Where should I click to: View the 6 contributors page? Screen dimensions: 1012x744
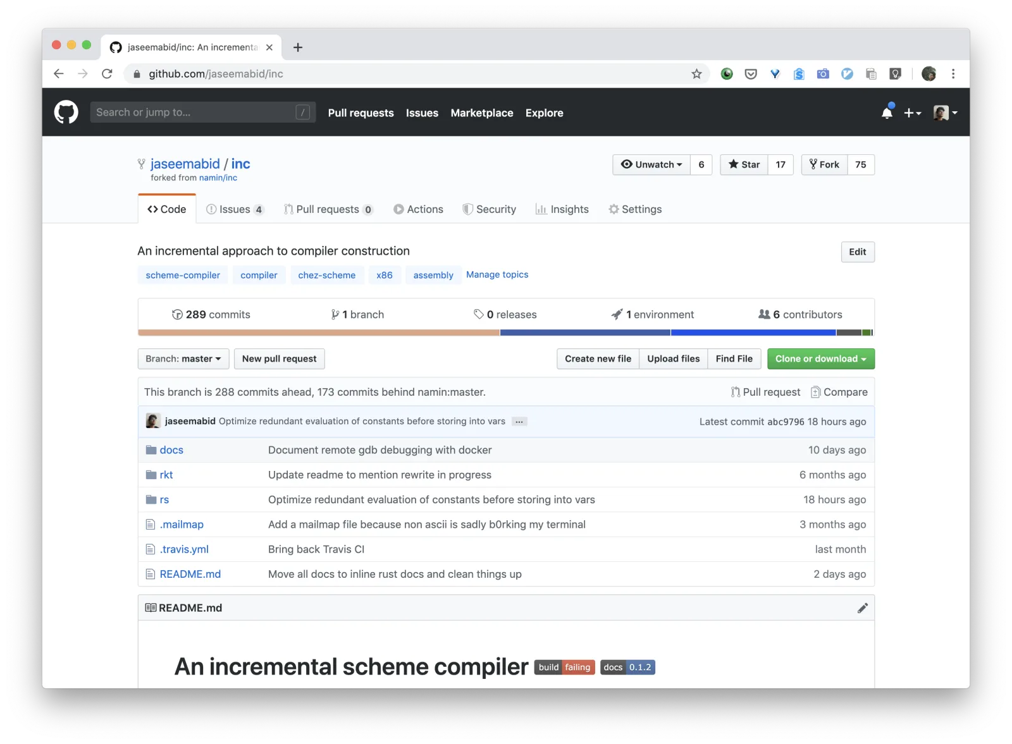click(800, 315)
